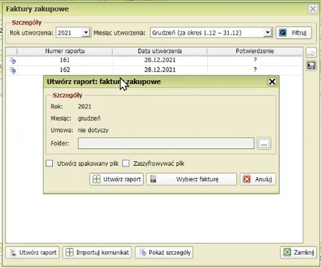This screenshot has width=321, height=268.
Task: Click the Filtruj refresh button
Action: (x=294, y=33)
